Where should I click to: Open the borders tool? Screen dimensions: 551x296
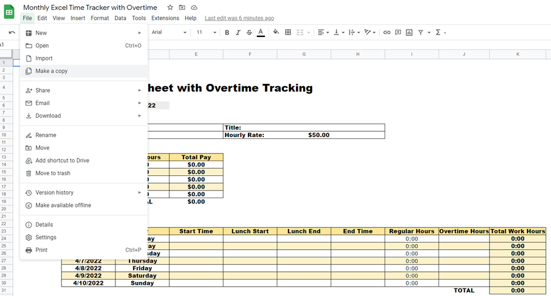coord(288,32)
